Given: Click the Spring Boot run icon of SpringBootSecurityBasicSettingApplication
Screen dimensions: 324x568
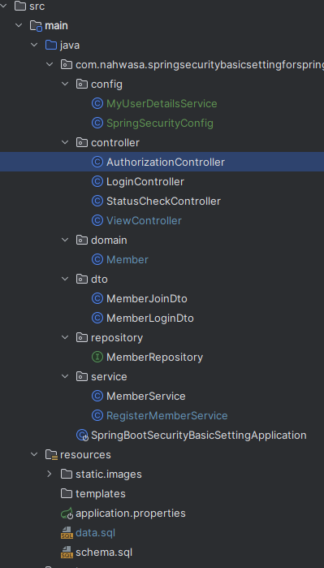Looking at the screenshot, I should pyautogui.click(x=82, y=435).
